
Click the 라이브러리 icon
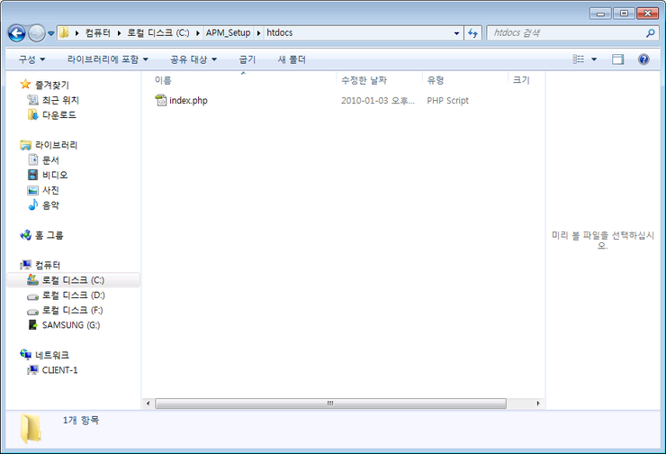(25, 145)
